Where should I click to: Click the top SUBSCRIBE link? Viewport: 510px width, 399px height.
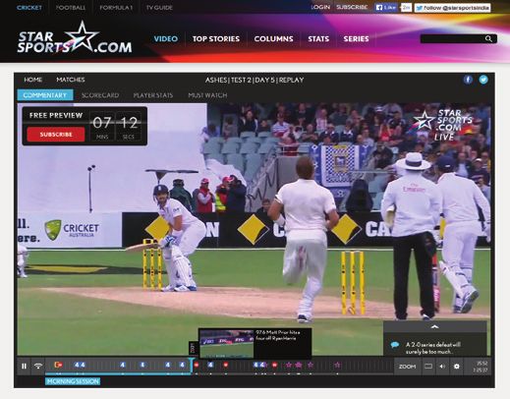(x=352, y=7)
